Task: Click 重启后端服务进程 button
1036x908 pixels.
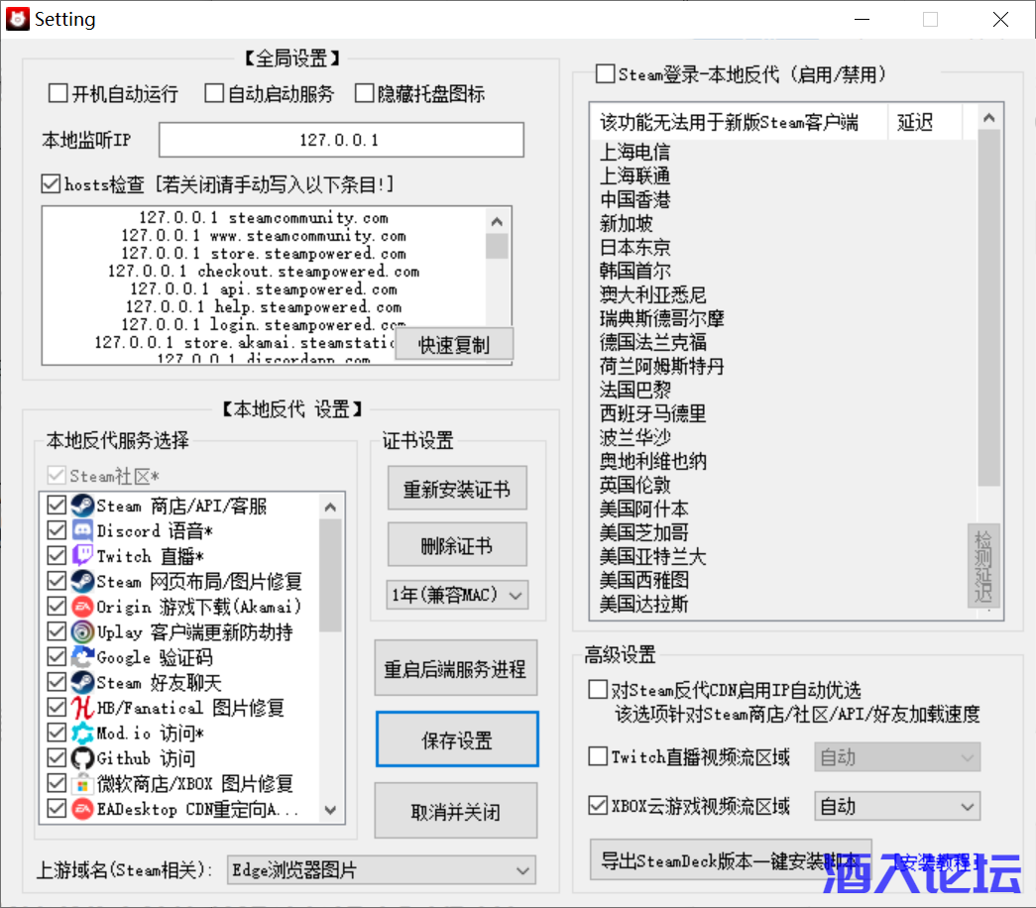Action: point(456,668)
